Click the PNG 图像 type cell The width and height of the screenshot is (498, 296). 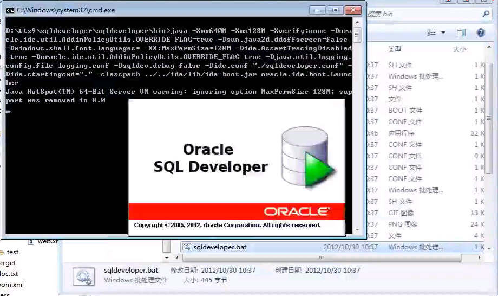(402, 224)
